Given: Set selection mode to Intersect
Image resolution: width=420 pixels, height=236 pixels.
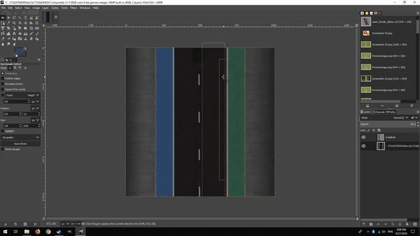Looking at the screenshot, I should click(x=25, y=68).
